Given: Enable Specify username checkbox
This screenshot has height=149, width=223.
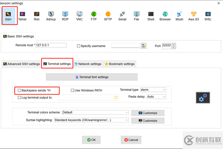Looking at the screenshot, I should pos(78,46).
